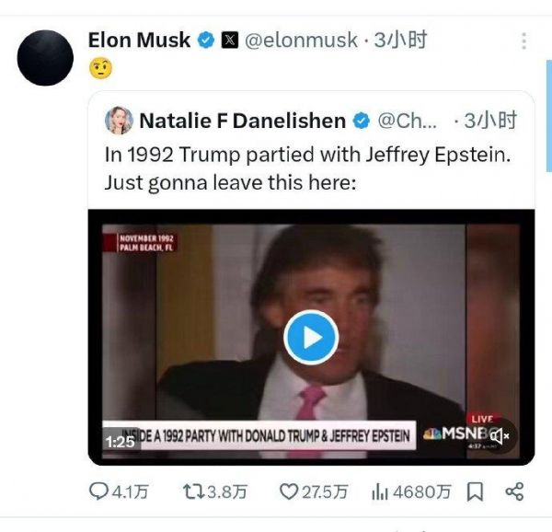Screen dimensions: 552x532
Task: Click the quoted post's small avatar
Action: (119, 120)
